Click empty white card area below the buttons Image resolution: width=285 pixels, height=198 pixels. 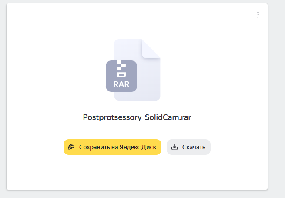[137, 173]
